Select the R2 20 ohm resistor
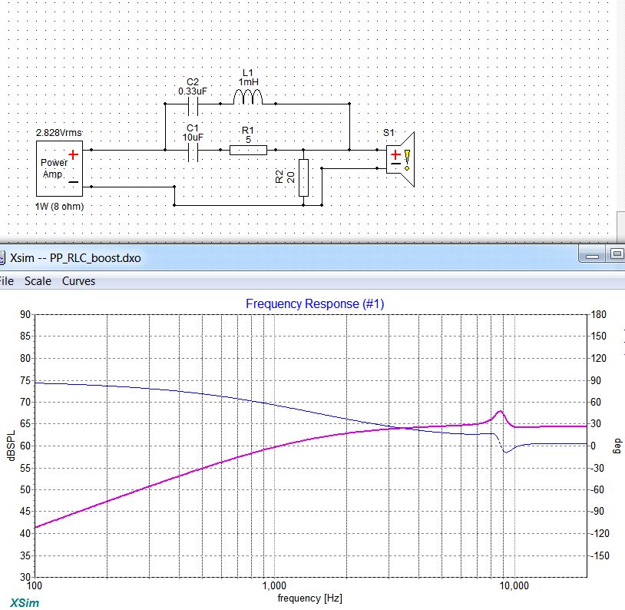 [303, 177]
